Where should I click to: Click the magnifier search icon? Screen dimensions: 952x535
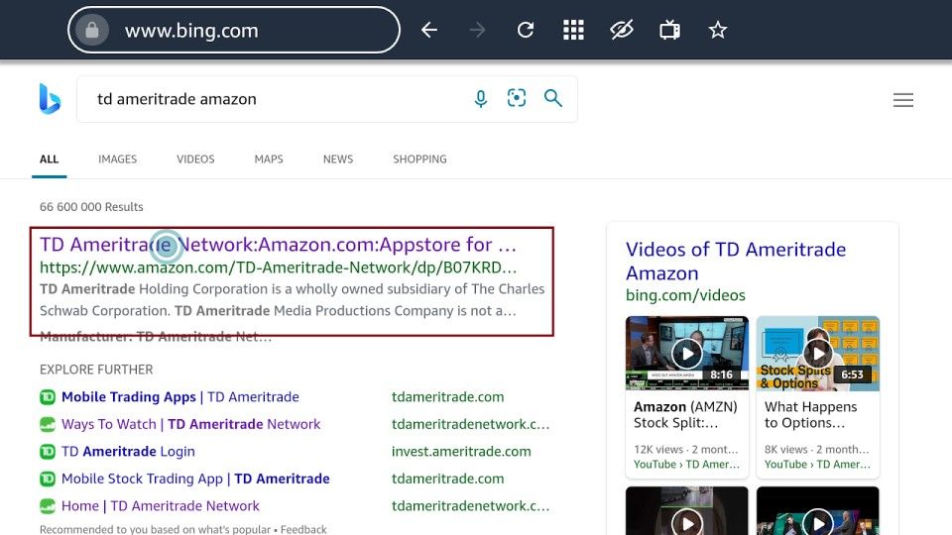point(552,98)
